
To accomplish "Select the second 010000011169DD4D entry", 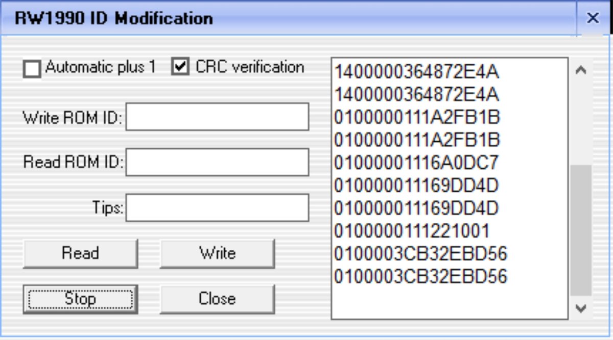I will (416, 208).
